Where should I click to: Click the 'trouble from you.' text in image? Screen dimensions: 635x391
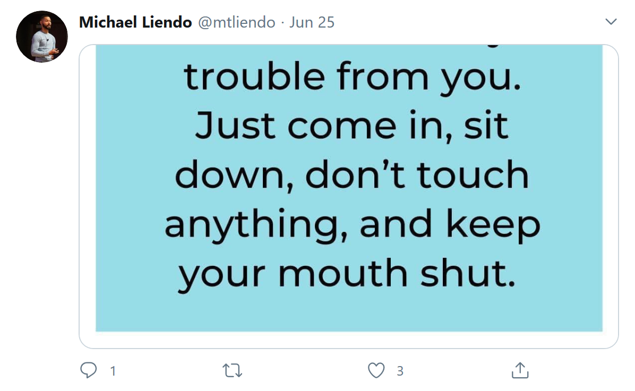[353, 77]
